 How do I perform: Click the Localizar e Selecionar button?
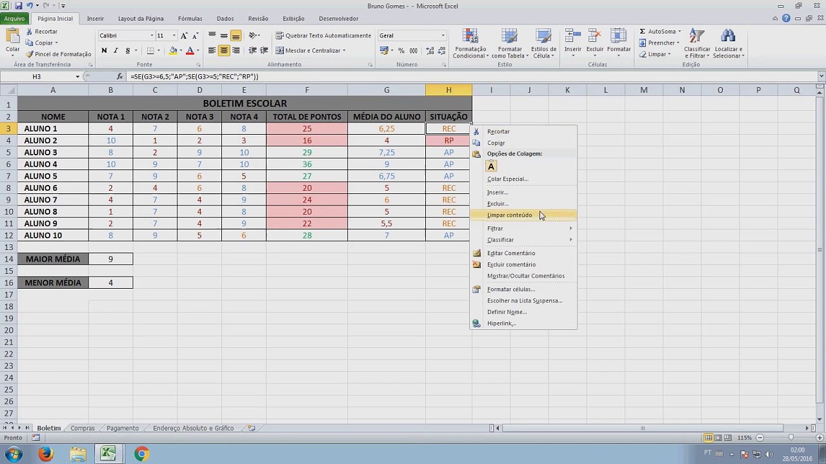(x=729, y=44)
